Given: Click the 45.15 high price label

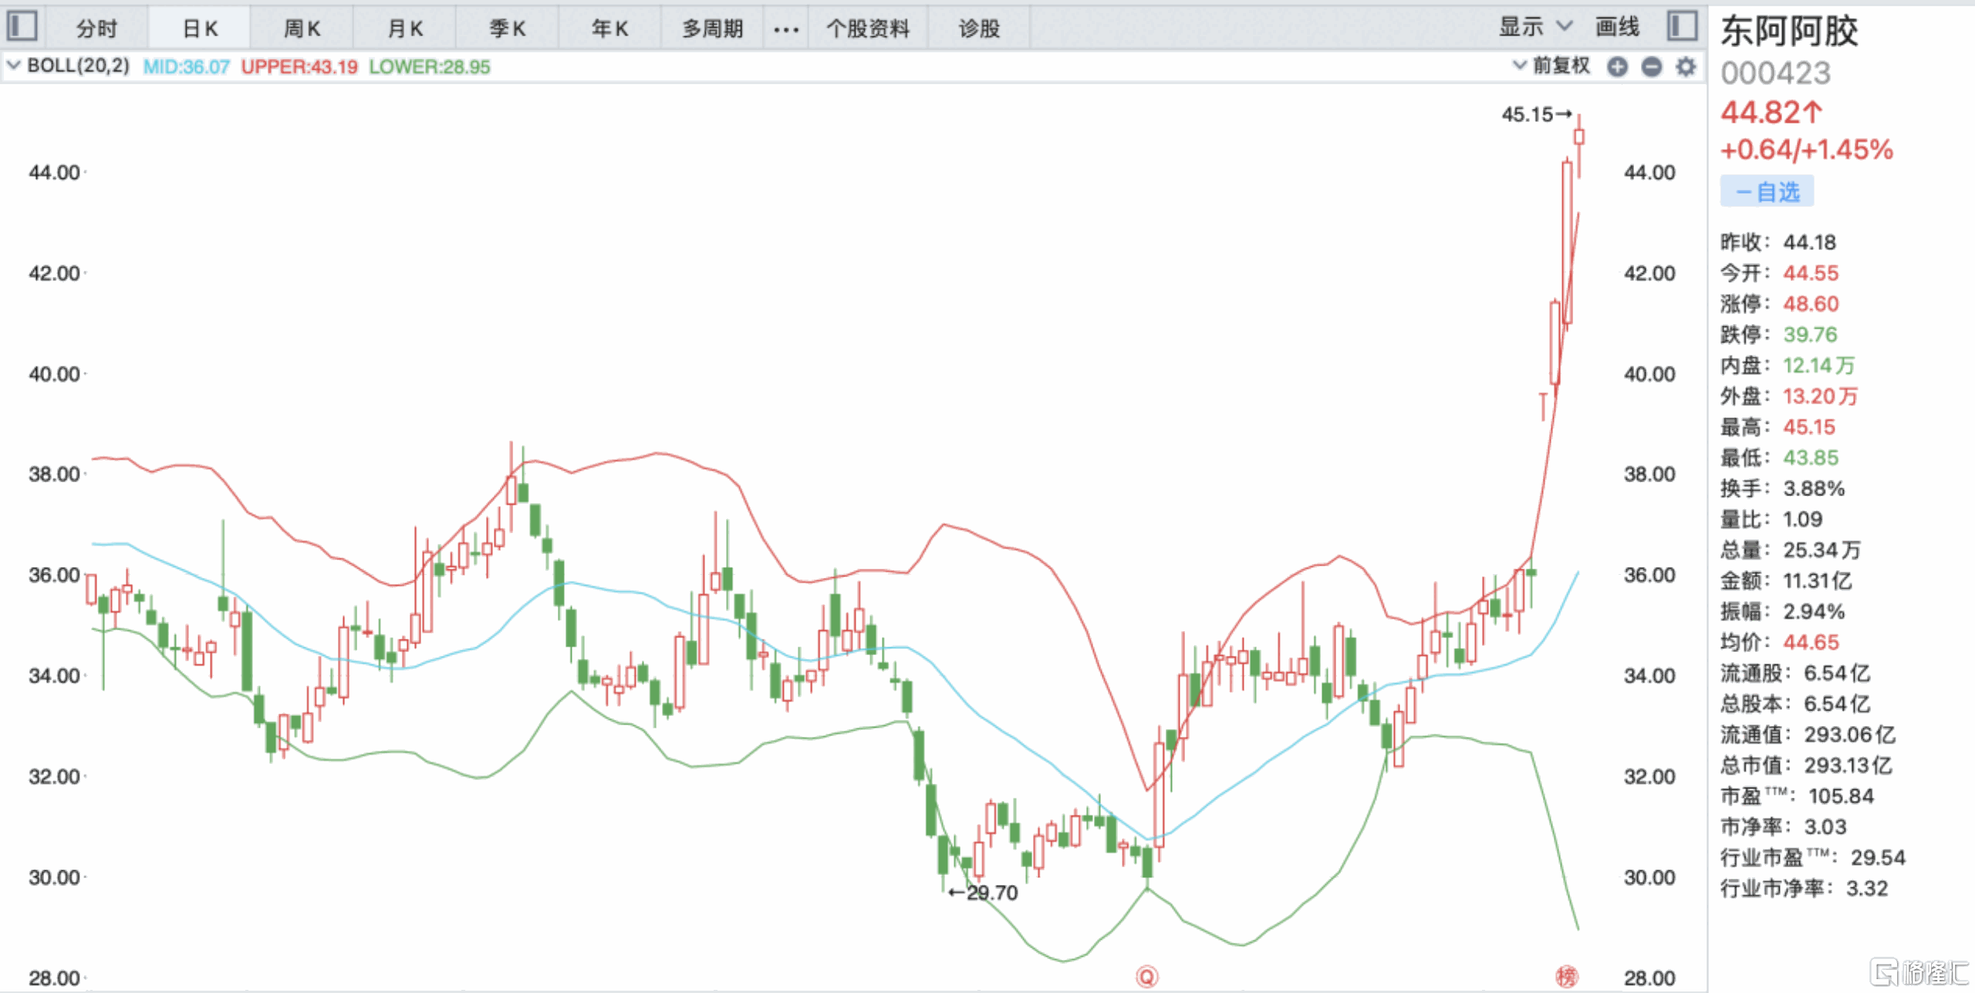Looking at the screenshot, I should pyautogui.click(x=1526, y=115).
